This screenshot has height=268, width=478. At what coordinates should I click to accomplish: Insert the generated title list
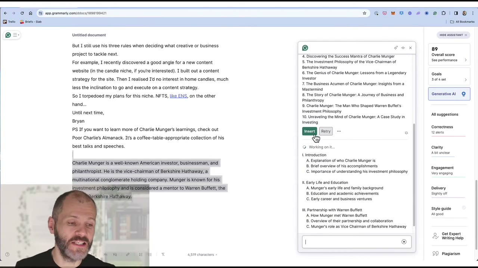pos(310,131)
